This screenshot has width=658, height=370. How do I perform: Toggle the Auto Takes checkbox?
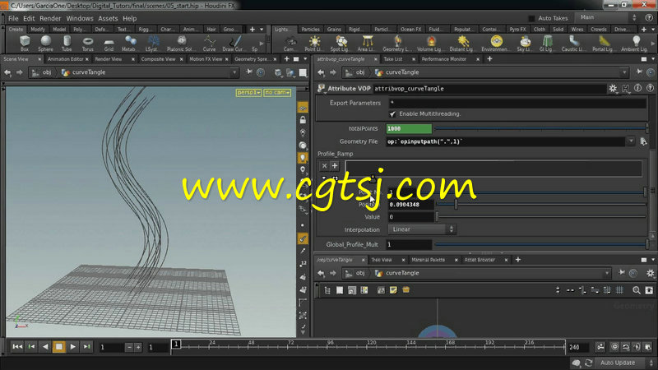[x=531, y=18]
